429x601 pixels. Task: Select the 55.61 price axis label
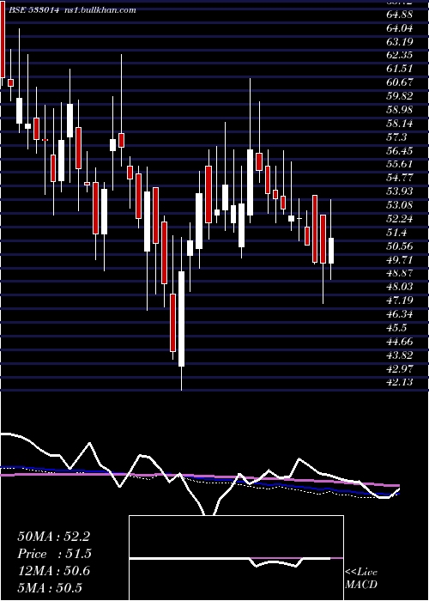400,165
